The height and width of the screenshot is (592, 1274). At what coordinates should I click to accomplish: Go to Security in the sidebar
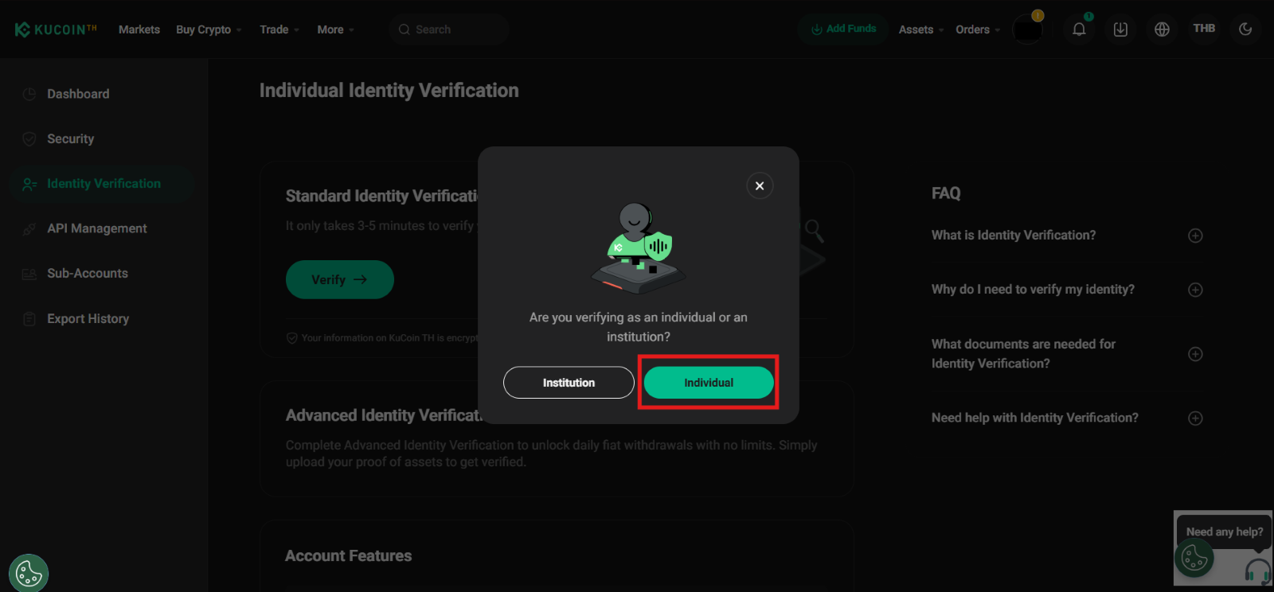70,138
